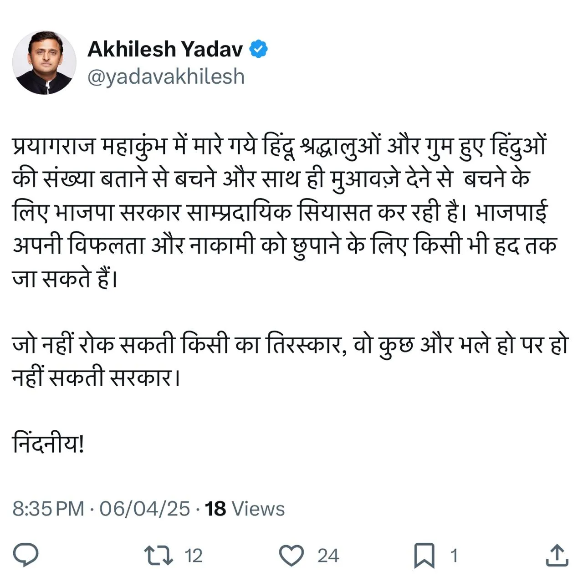Click the opening word 'प्रयागराज' of the tweet
Image resolution: width=583 pixels, height=582 pixels.
pos(54,147)
